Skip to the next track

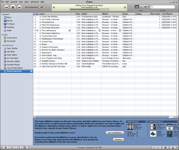coord(19,8)
